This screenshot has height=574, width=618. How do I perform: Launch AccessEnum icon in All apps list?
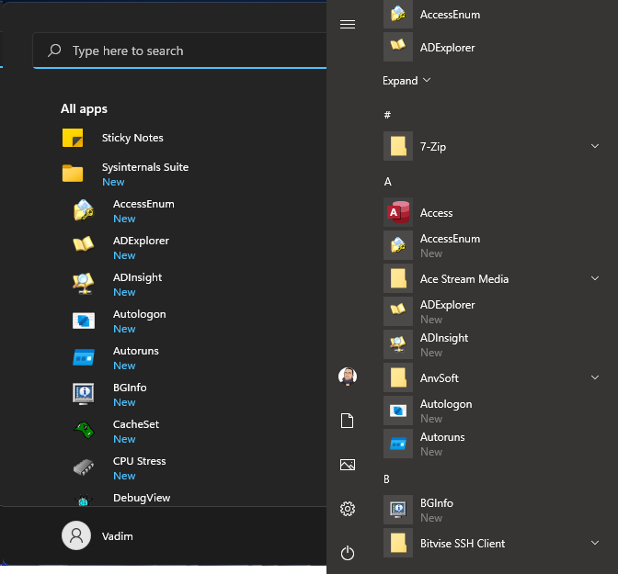pyautogui.click(x=84, y=210)
